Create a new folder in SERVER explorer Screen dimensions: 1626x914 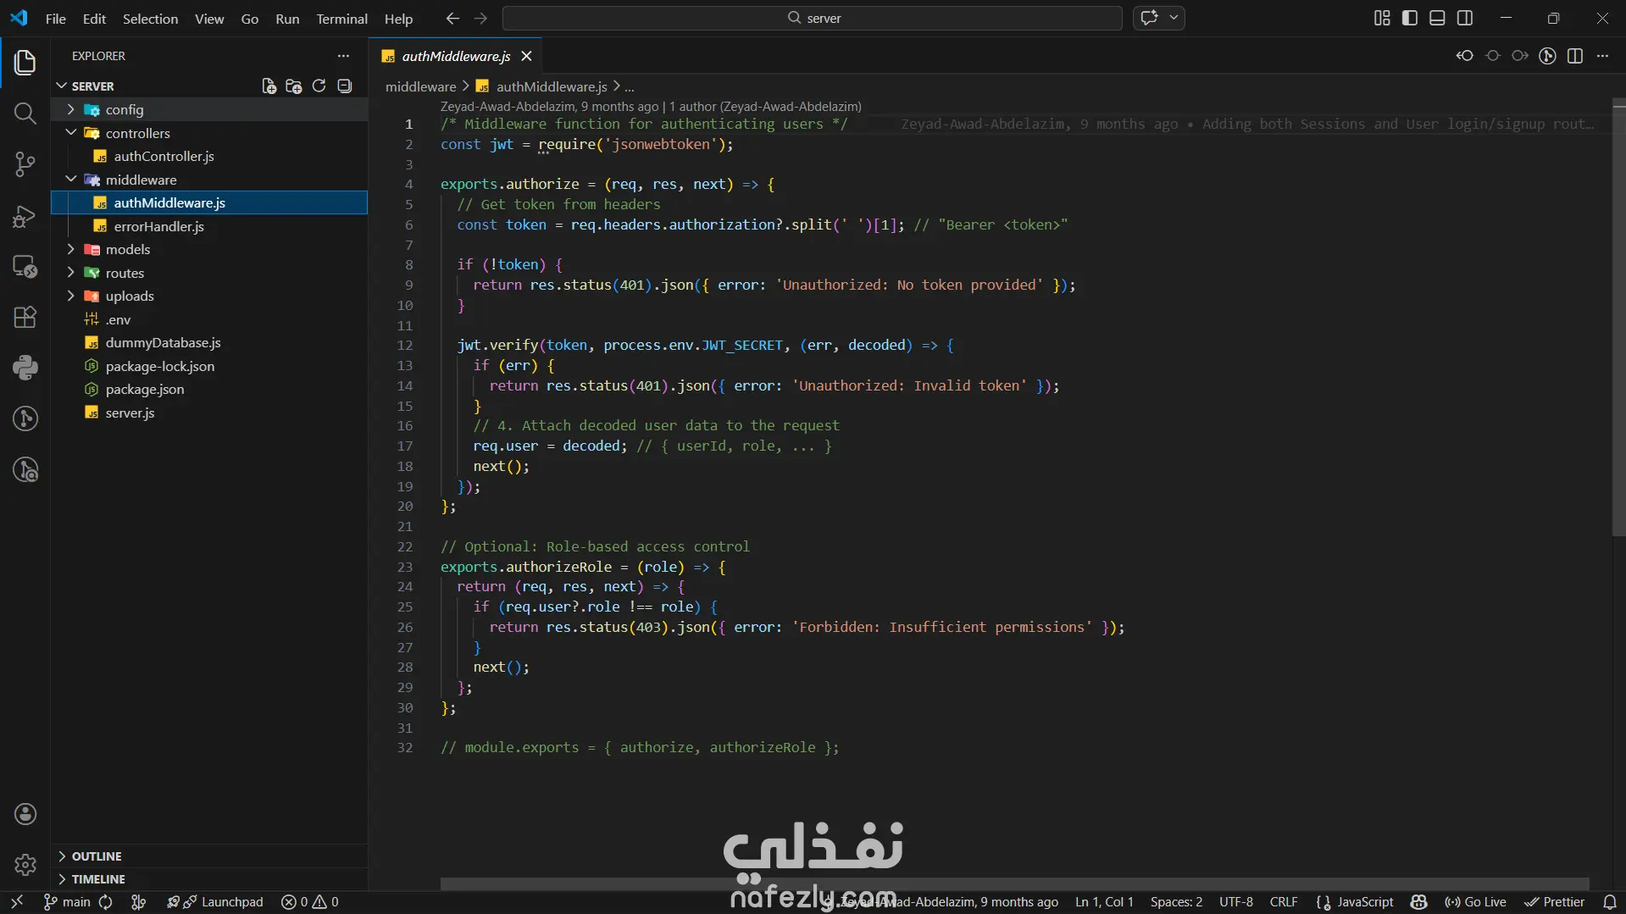coord(294,86)
